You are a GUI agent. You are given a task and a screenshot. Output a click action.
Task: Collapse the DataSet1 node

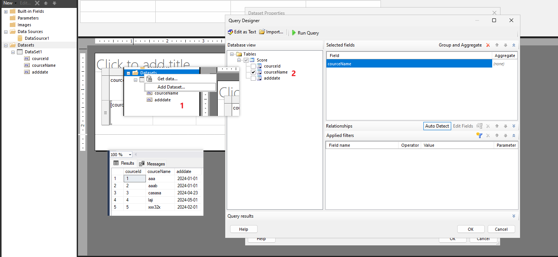13,52
